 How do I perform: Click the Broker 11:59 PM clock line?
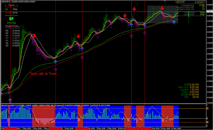[190, 95]
